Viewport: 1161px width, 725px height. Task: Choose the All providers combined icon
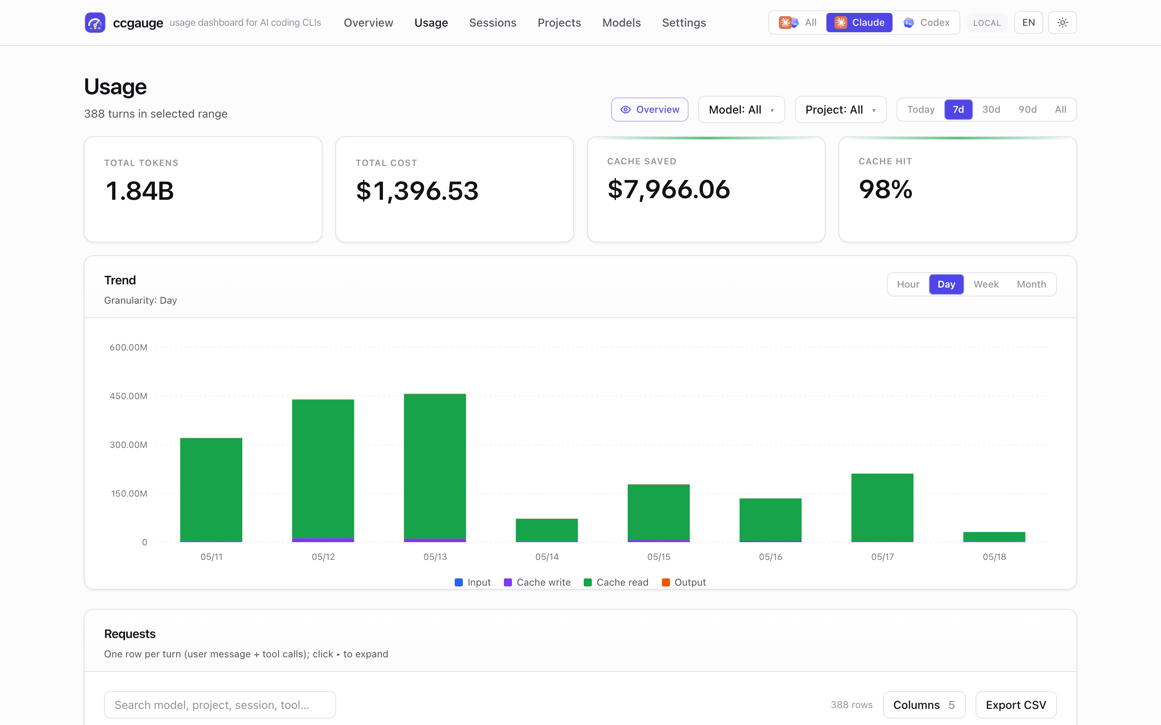[x=788, y=23]
